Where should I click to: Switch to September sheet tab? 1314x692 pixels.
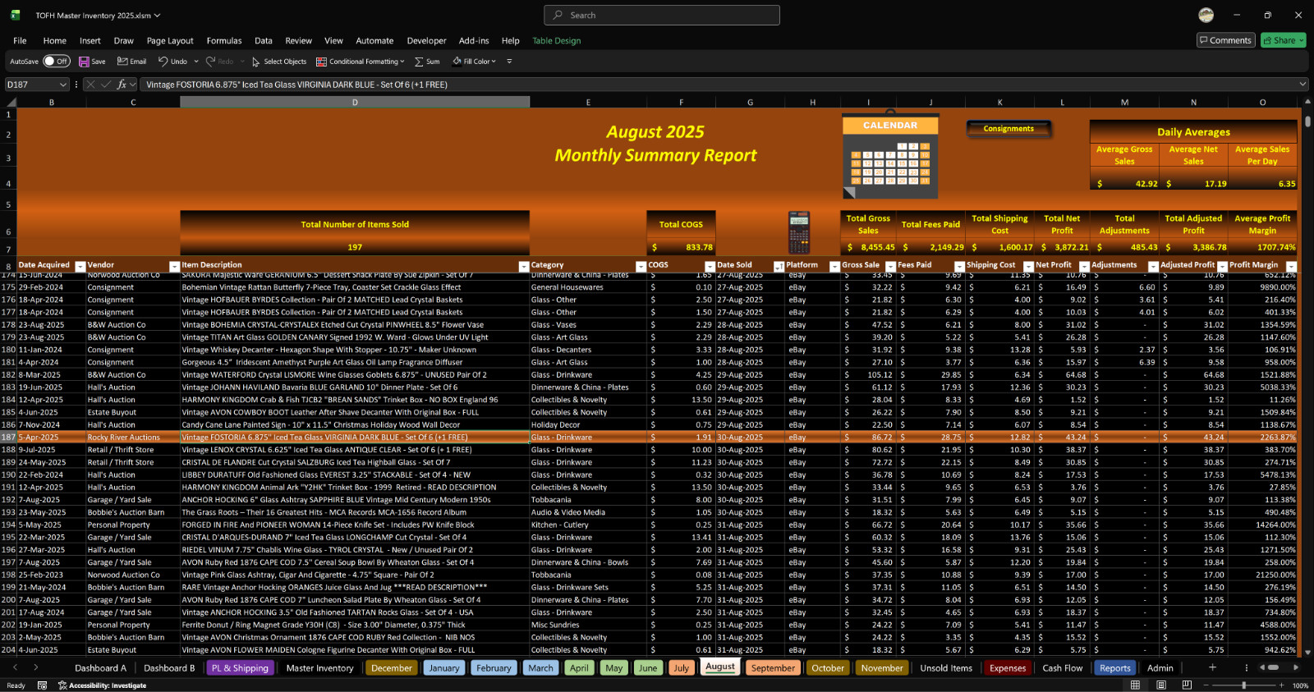click(773, 668)
